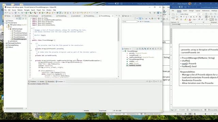Screen dimensions: 218x122
Task: Open the Java perspective icon at top right
Action: [158, 13]
